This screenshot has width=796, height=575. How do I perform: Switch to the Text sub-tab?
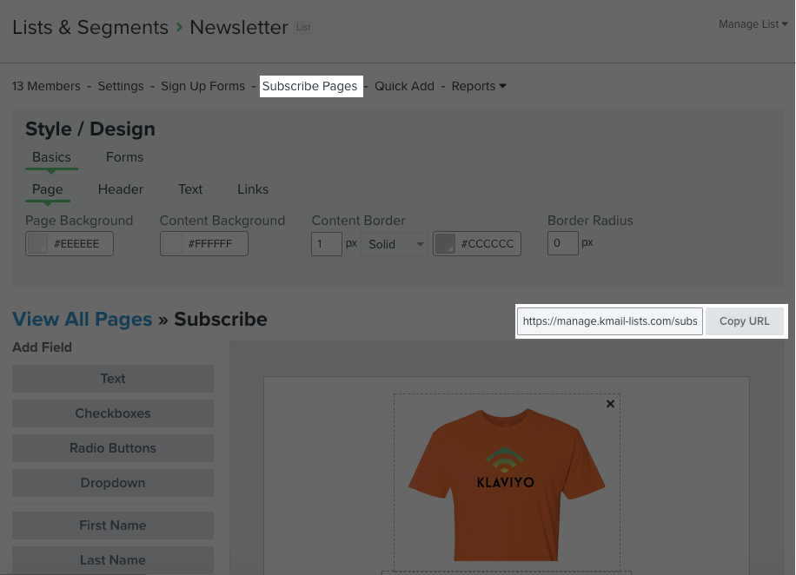[190, 189]
